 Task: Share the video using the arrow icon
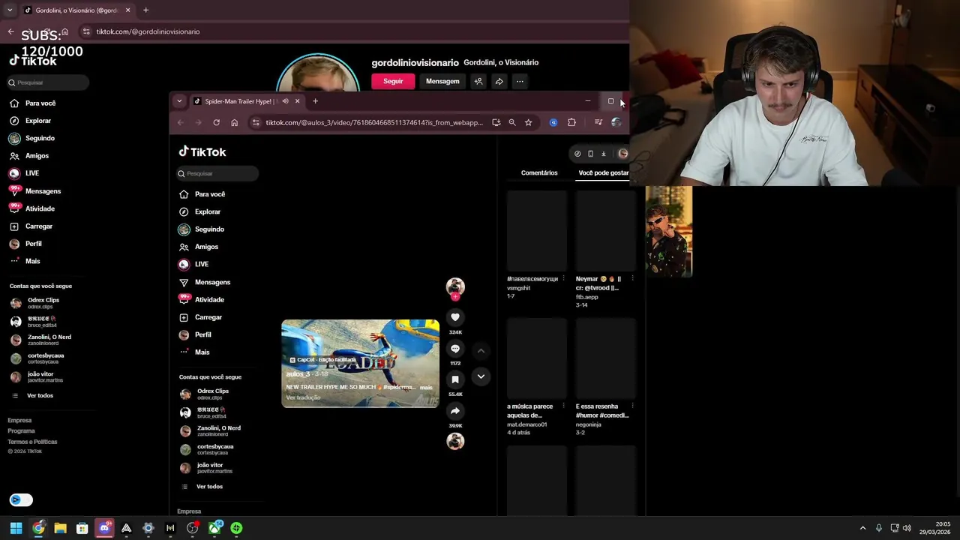coord(455,411)
